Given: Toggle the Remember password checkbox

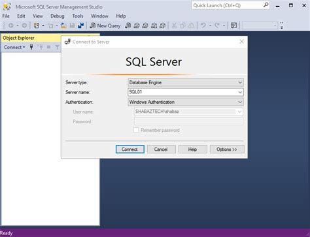Looking at the screenshot, I should 136,130.
